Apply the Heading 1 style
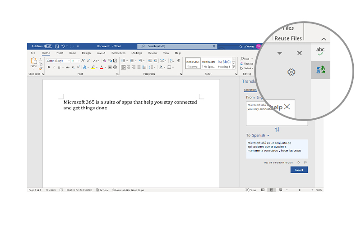The width and height of the screenshot is (361, 225). pos(224,63)
